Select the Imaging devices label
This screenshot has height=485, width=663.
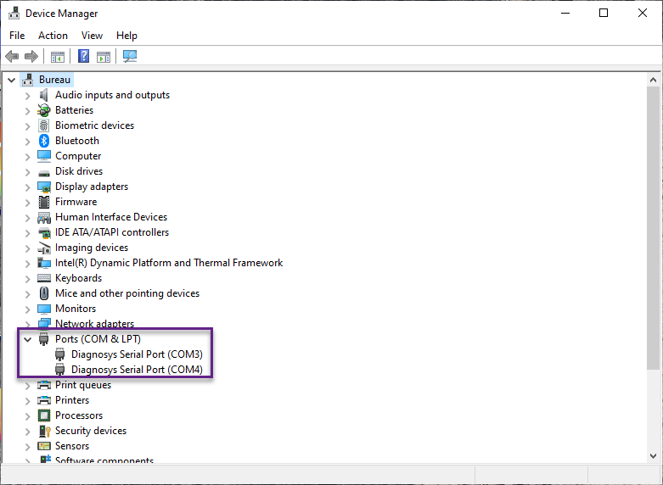point(92,248)
